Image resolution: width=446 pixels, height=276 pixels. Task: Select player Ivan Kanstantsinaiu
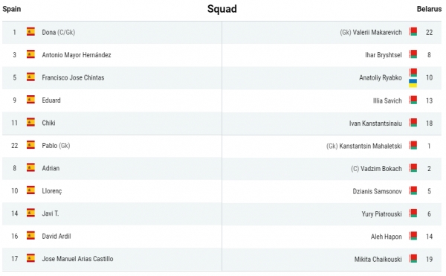coord(375,123)
